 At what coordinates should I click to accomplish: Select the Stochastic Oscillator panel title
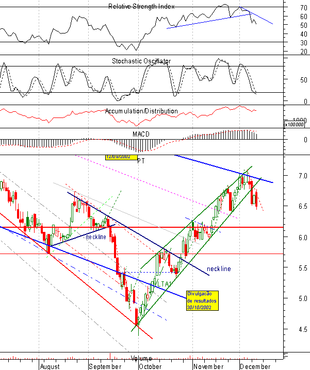[141, 61]
